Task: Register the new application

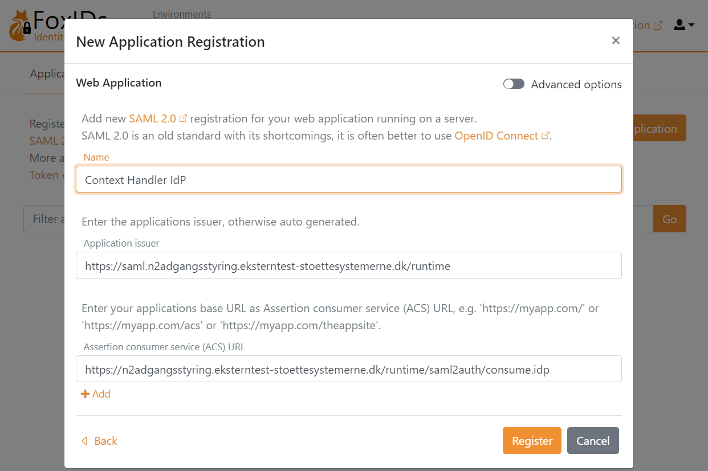Action: [x=531, y=440]
